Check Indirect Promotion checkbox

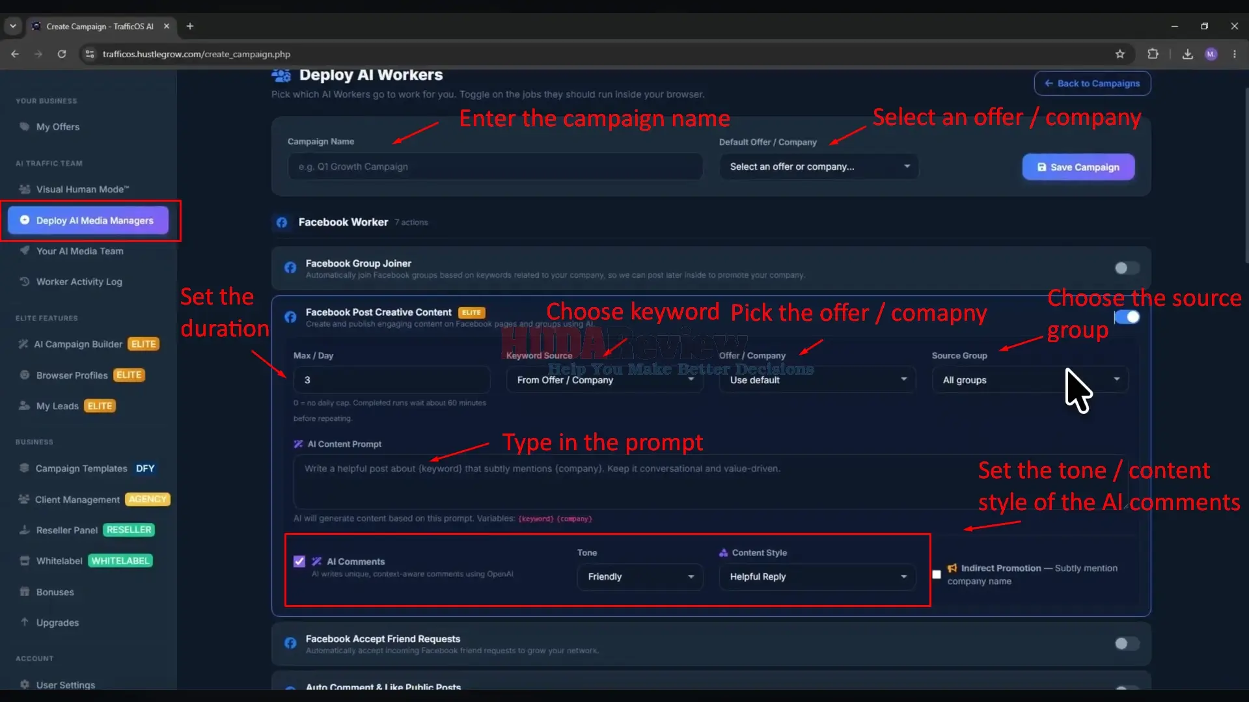point(937,574)
